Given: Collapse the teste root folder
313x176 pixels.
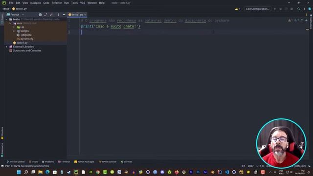Looking at the screenshot, I should [x=6, y=20].
